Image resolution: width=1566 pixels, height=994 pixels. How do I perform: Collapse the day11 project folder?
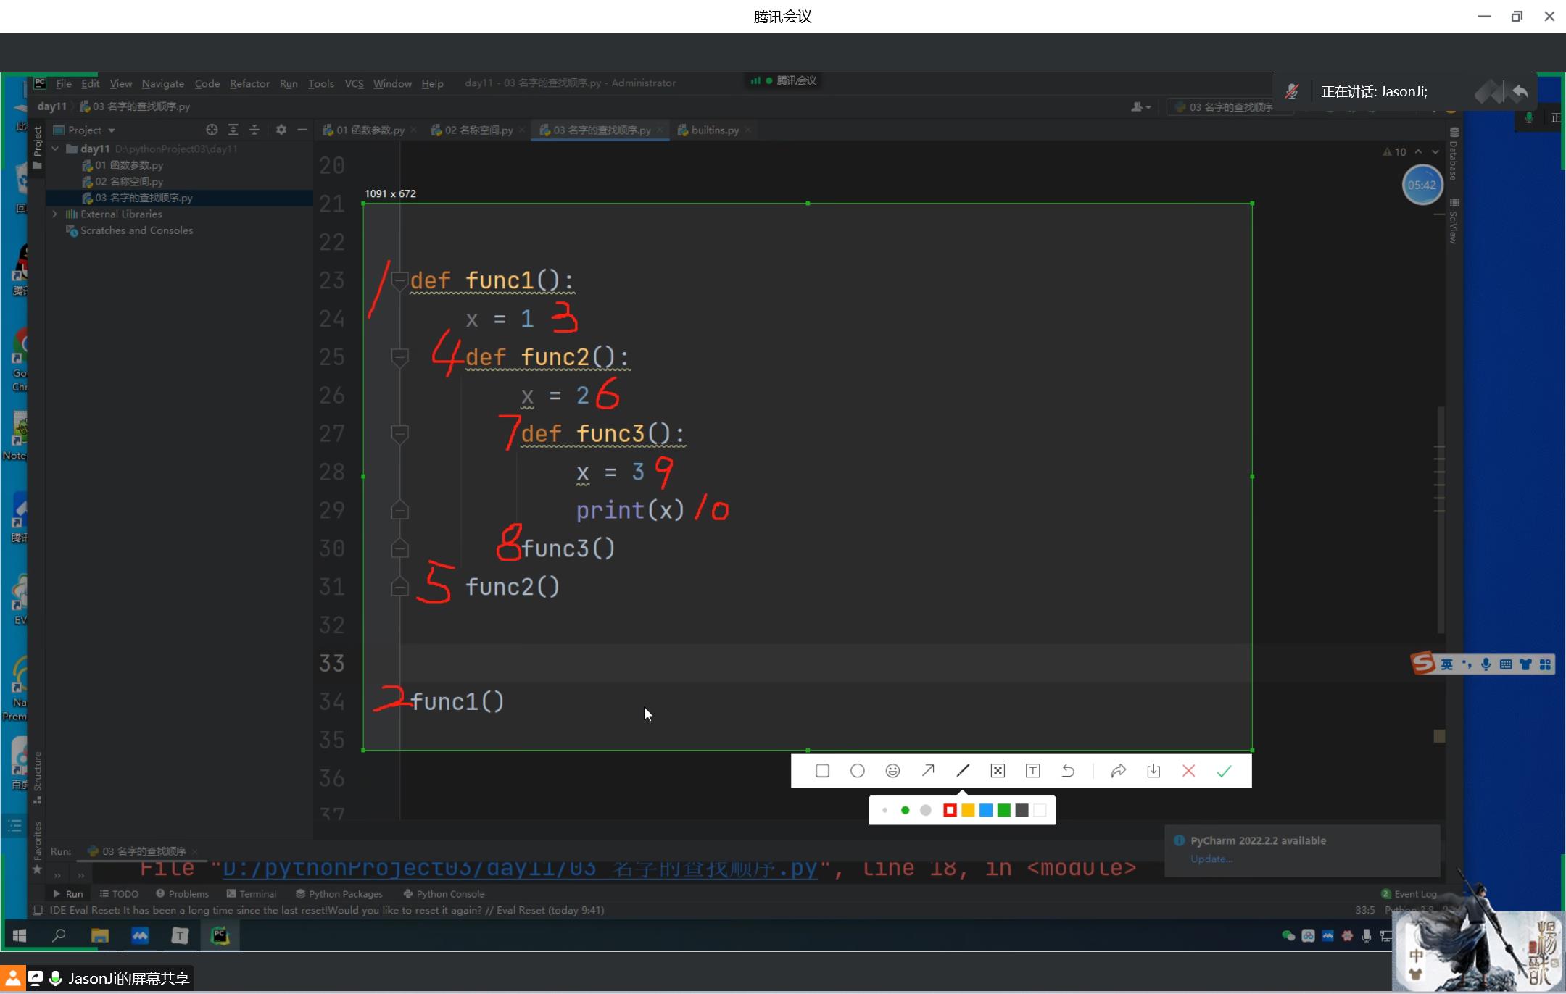coord(55,149)
